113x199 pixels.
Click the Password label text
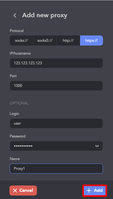[x=18, y=136]
